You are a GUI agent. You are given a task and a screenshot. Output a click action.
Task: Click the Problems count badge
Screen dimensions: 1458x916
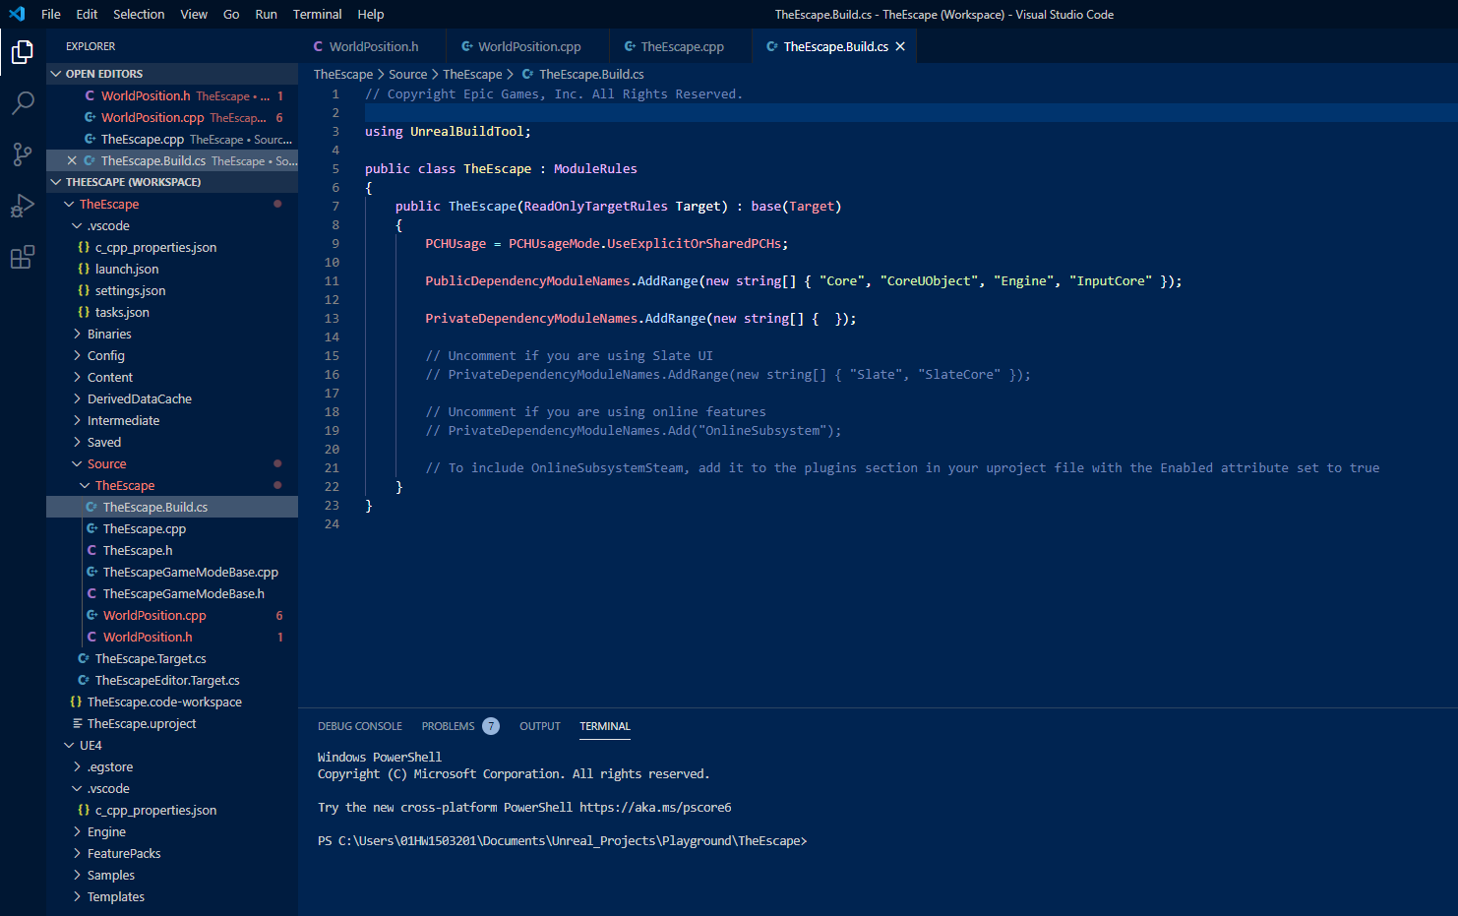pos(491,725)
